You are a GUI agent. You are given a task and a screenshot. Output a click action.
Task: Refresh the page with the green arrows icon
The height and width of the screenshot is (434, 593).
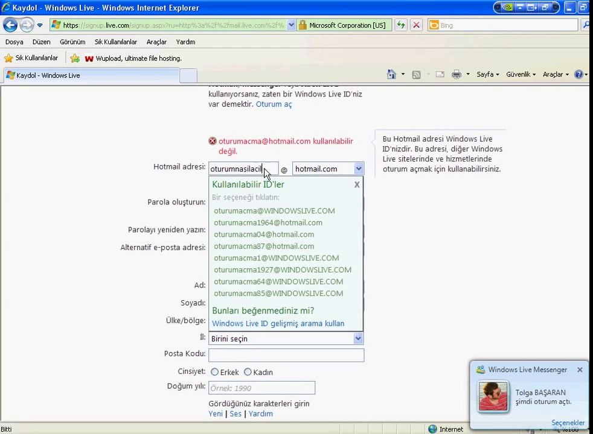click(x=401, y=25)
